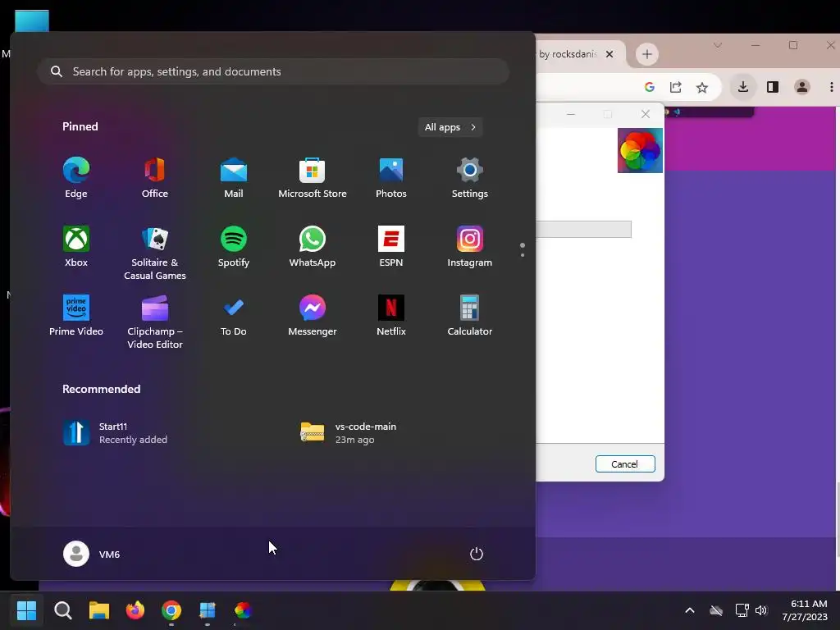Viewport: 840px width, 630px height.
Task: Open the clock and date flyout
Action: pyautogui.click(x=805, y=610)
